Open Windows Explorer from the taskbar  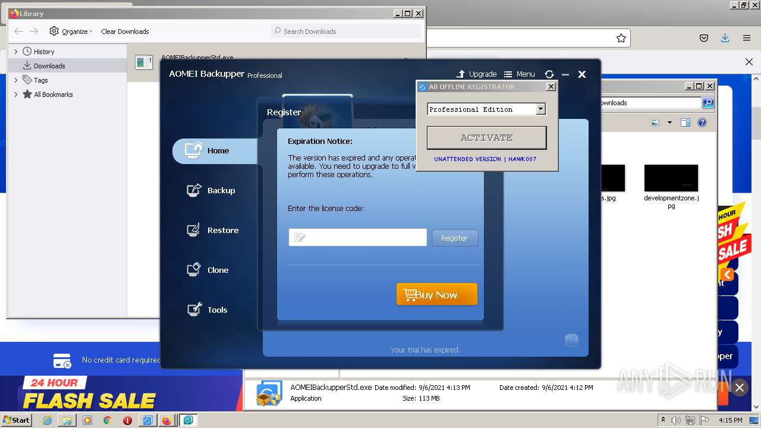coord(67,420)
